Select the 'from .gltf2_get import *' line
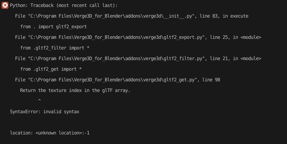287x144 pixels. [51, 69]
